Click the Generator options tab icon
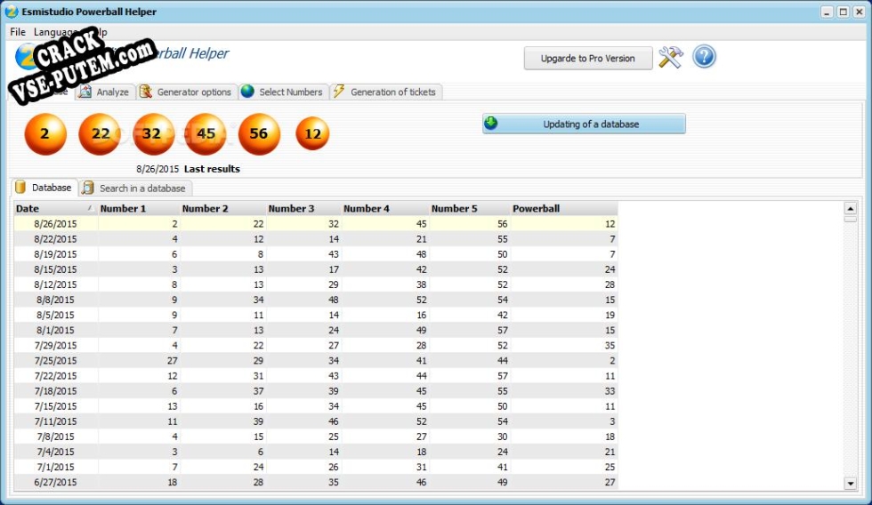This screenshot has width=872, height=505. pyautogui.click(x=146, y=92)
